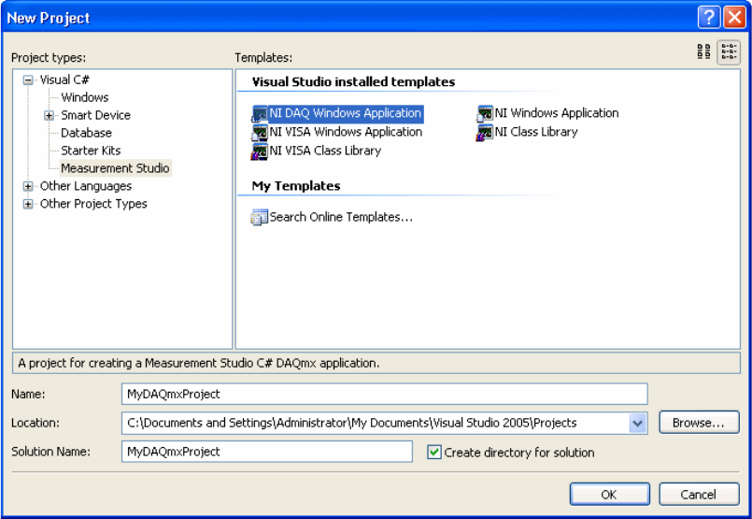Select the NI VISA Class Library label
752x519 pixels.
coord(325,151)
